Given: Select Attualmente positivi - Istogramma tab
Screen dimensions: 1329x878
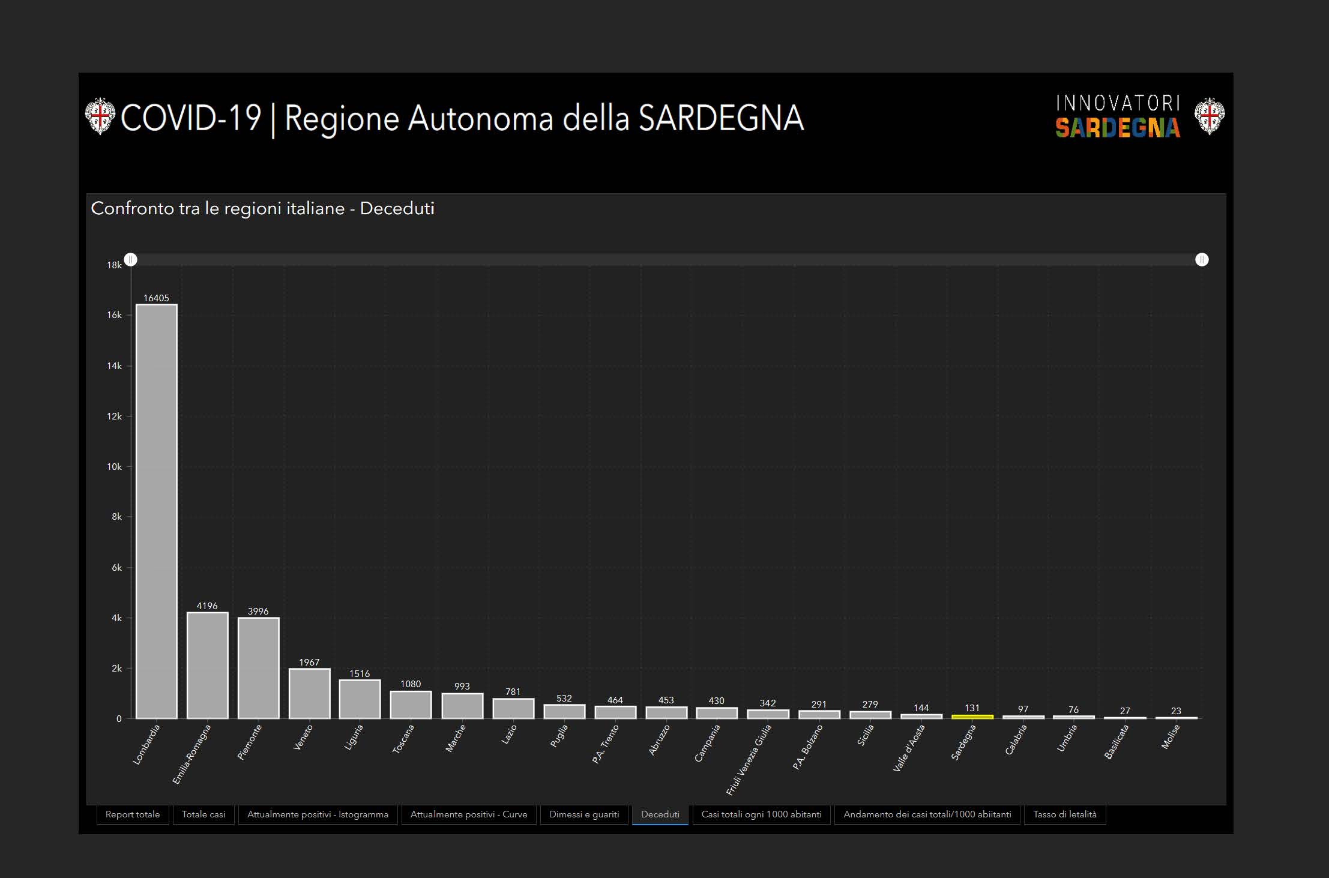Looking at the screenshot, I should [318, 814].
